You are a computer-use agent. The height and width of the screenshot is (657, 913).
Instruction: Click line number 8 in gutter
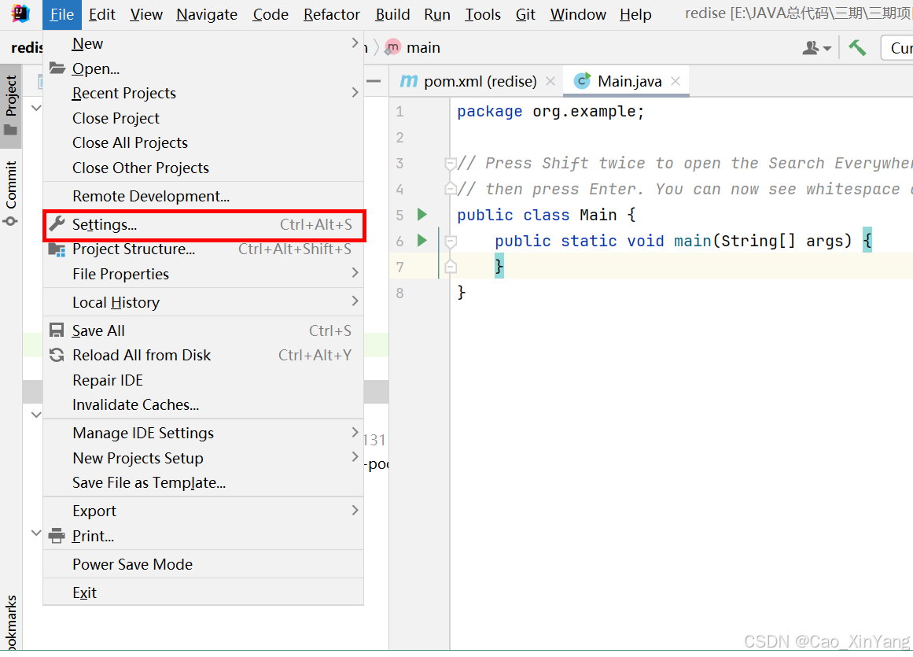399,293
